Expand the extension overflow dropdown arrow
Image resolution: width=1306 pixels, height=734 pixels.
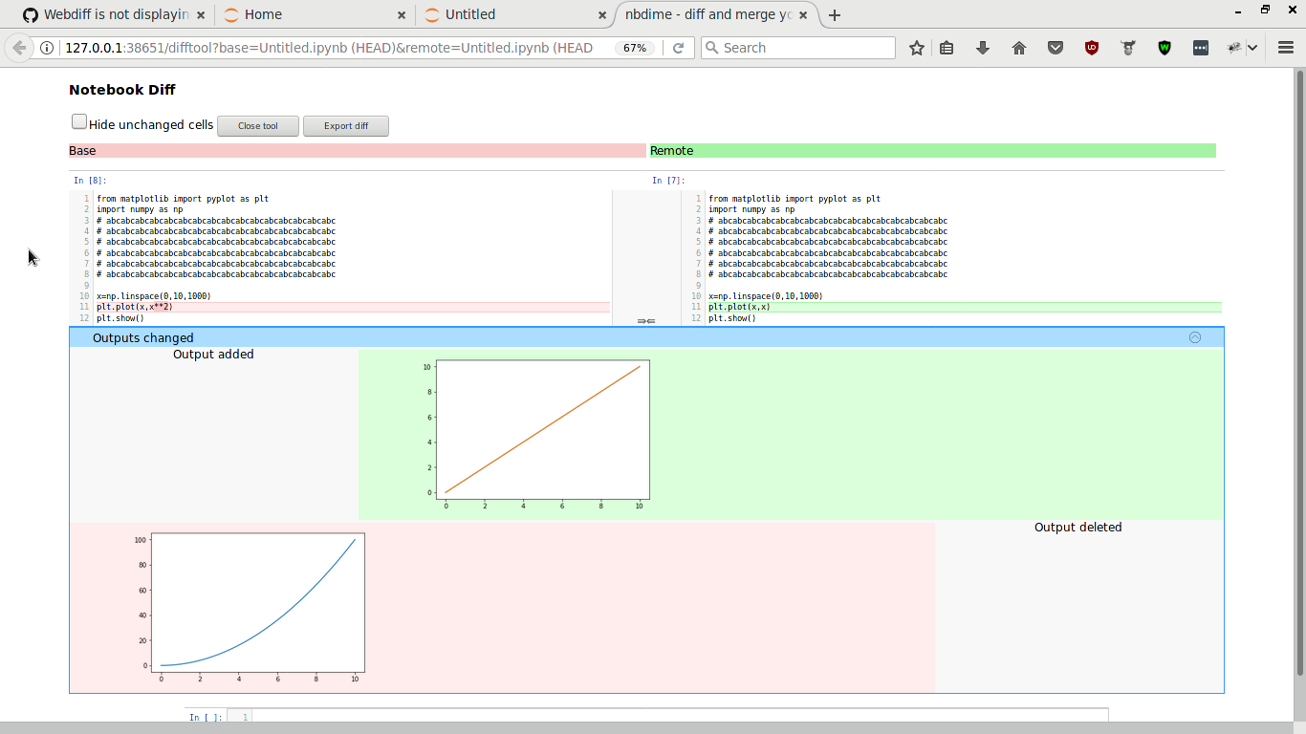pos(1251,47)
